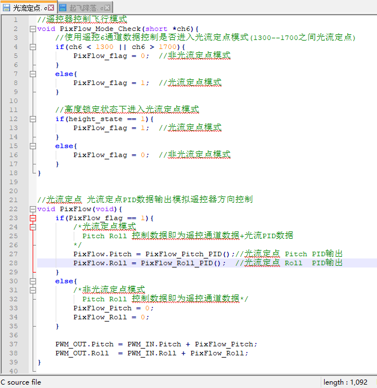Screen dimensions: 377x388
Task: Click PixFlow_Roll on line 34
Action: [x=100, y=318]
